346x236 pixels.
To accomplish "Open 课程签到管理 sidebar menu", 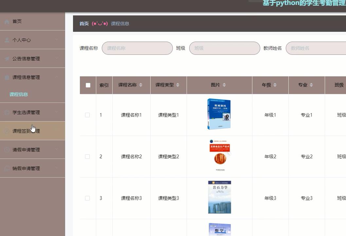I will pos(32,131).
